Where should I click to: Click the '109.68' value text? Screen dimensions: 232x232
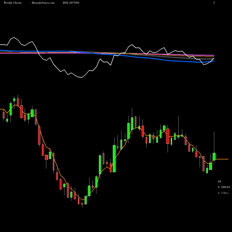pyautogui.click(x=226, y=187)
